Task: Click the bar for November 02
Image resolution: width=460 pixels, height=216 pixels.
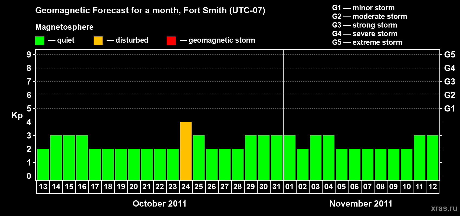Action: 303,164
